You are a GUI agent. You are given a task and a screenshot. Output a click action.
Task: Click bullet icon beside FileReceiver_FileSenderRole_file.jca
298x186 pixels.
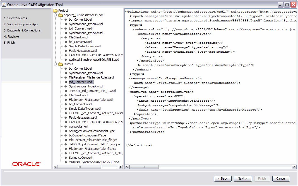click(x=66, y=140)
